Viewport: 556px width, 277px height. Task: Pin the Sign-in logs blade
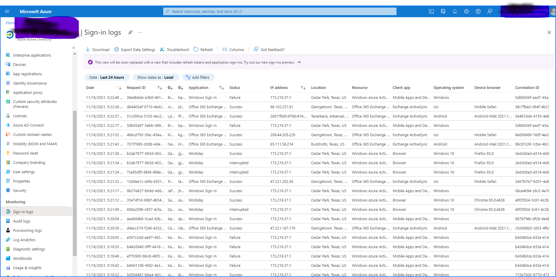coord(130,32)
